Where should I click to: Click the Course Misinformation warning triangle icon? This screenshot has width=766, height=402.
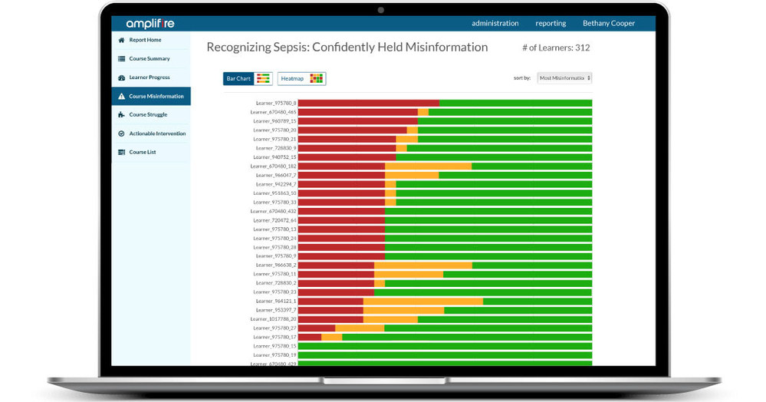[x=121, y=97]
